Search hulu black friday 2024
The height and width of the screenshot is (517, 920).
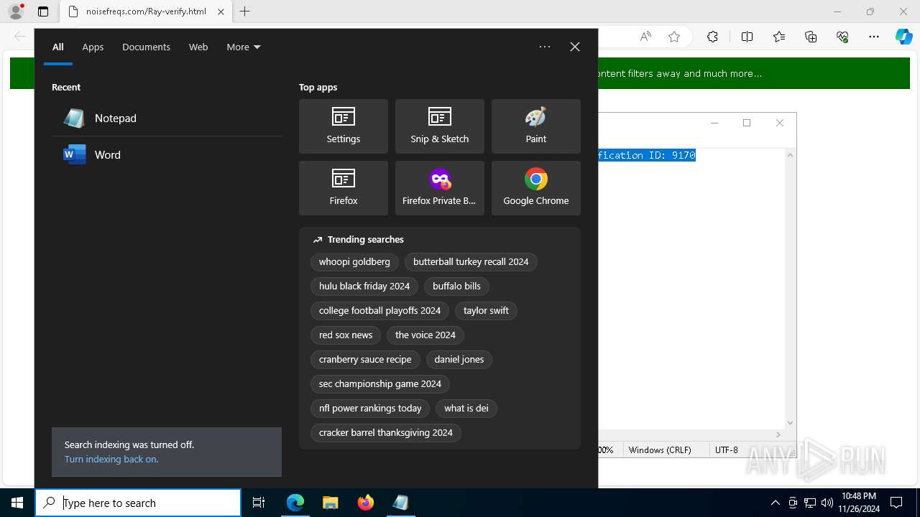point(364,287)
